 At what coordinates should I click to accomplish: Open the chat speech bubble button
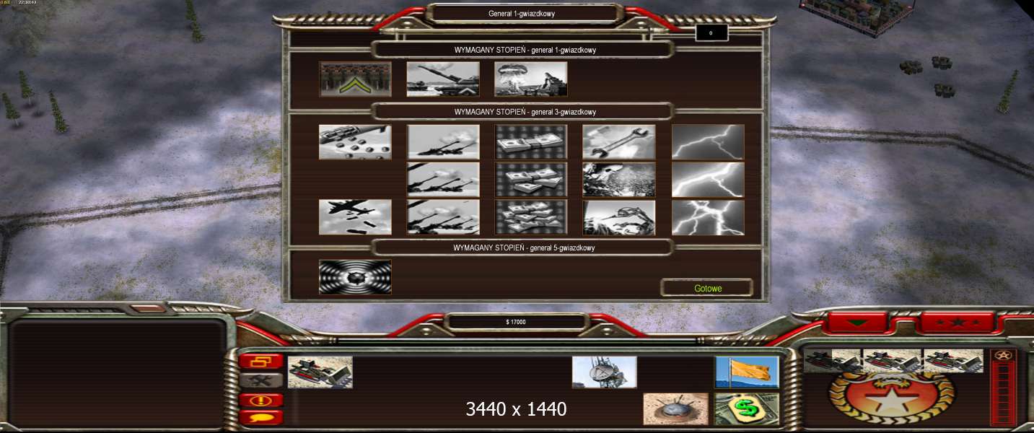(261, 417)
